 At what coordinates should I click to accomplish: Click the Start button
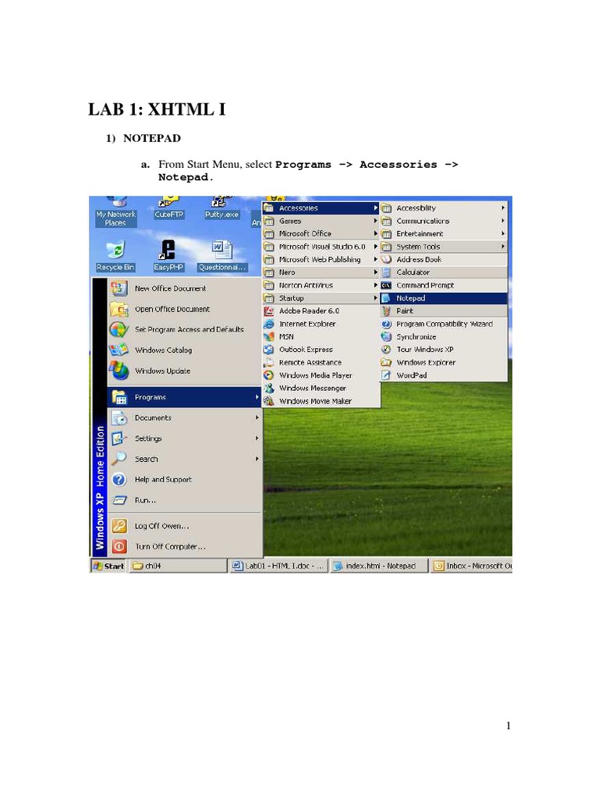tap(108, 566)
